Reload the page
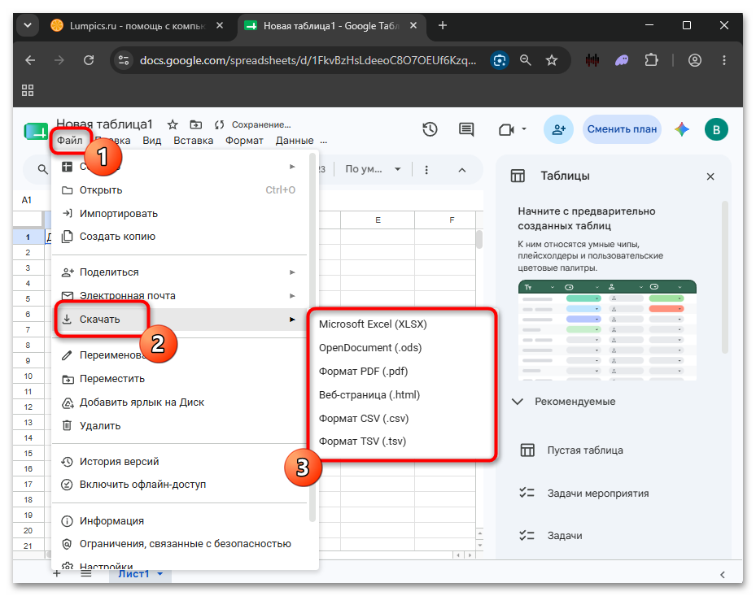The width and height of the screenshot is (756, 596). [x=89, y=60]
